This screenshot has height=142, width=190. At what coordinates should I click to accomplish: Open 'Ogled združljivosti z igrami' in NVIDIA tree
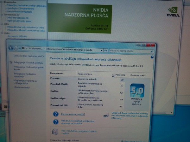[x=19, y=21]
